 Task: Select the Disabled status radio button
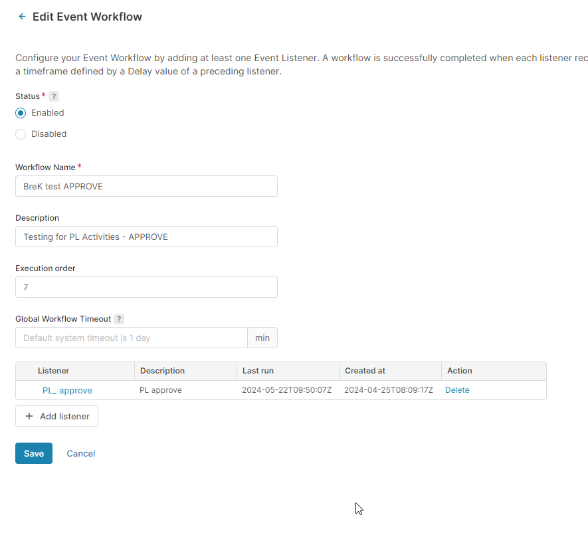click(x=21, y=134)
